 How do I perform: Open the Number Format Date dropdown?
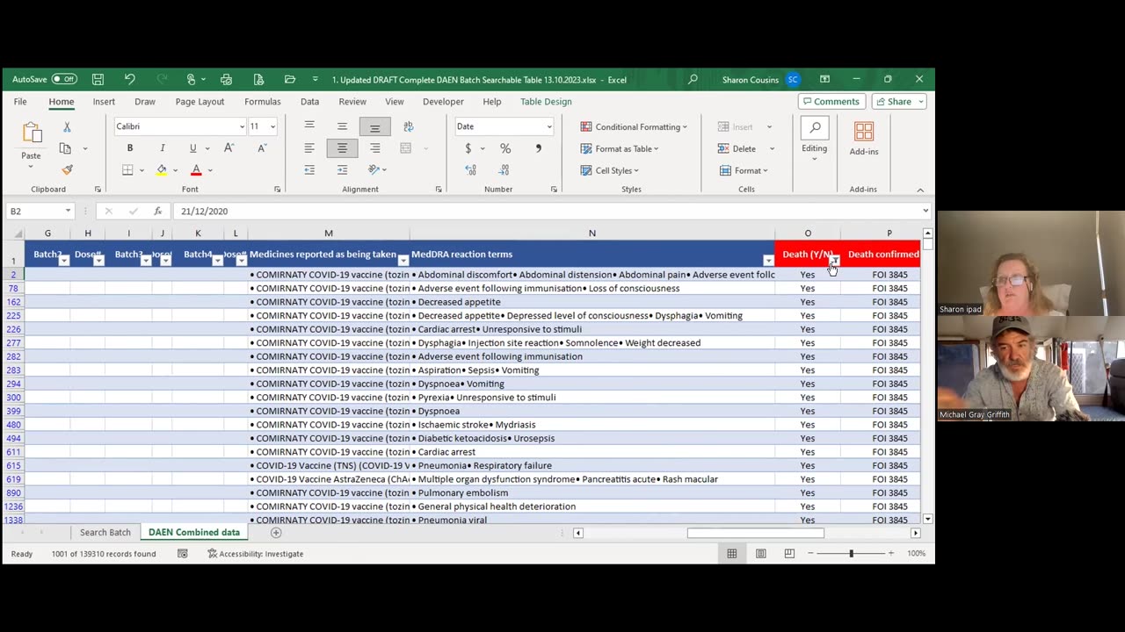coord(549,126)
